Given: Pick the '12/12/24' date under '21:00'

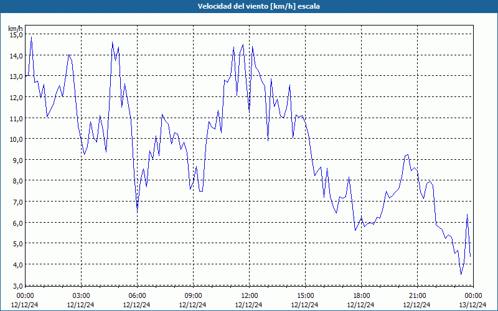Looking at the screenshot, I should click(x=416, y=305).
